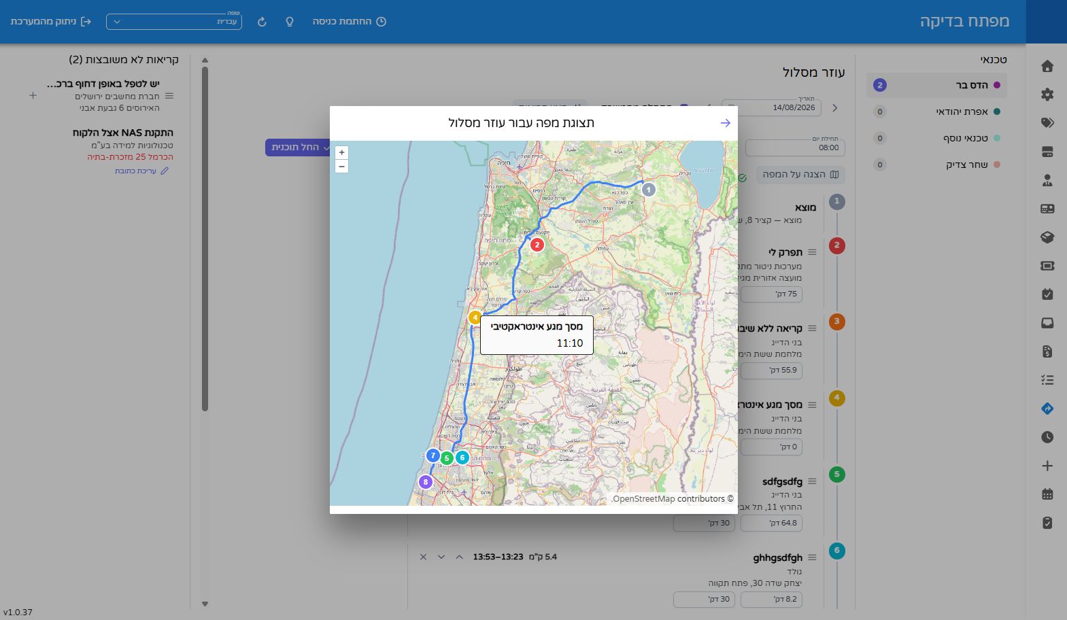The height and width of the screenshot is (620, 1067).
Task: Zoom in on the map
Action: tap(341, 152)
